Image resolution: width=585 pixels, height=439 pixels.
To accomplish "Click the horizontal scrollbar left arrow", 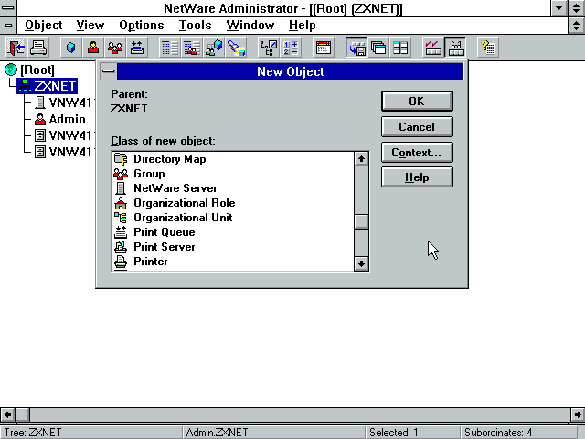I will click(x=7, y=414).
